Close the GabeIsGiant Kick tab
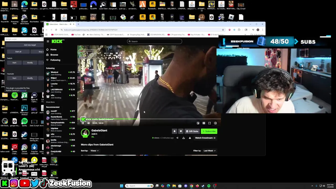336x189 pixels. 73,24
